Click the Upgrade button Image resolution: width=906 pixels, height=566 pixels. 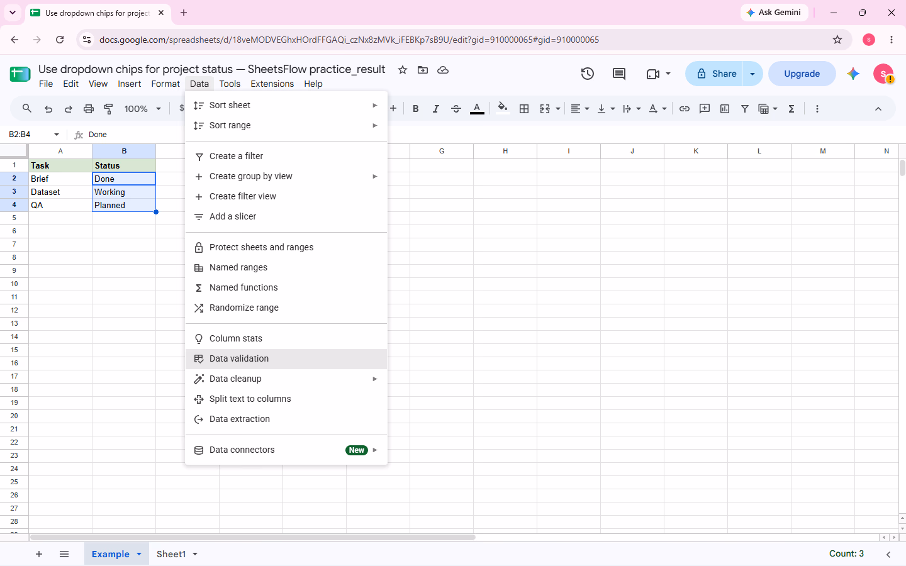(802, 74)
